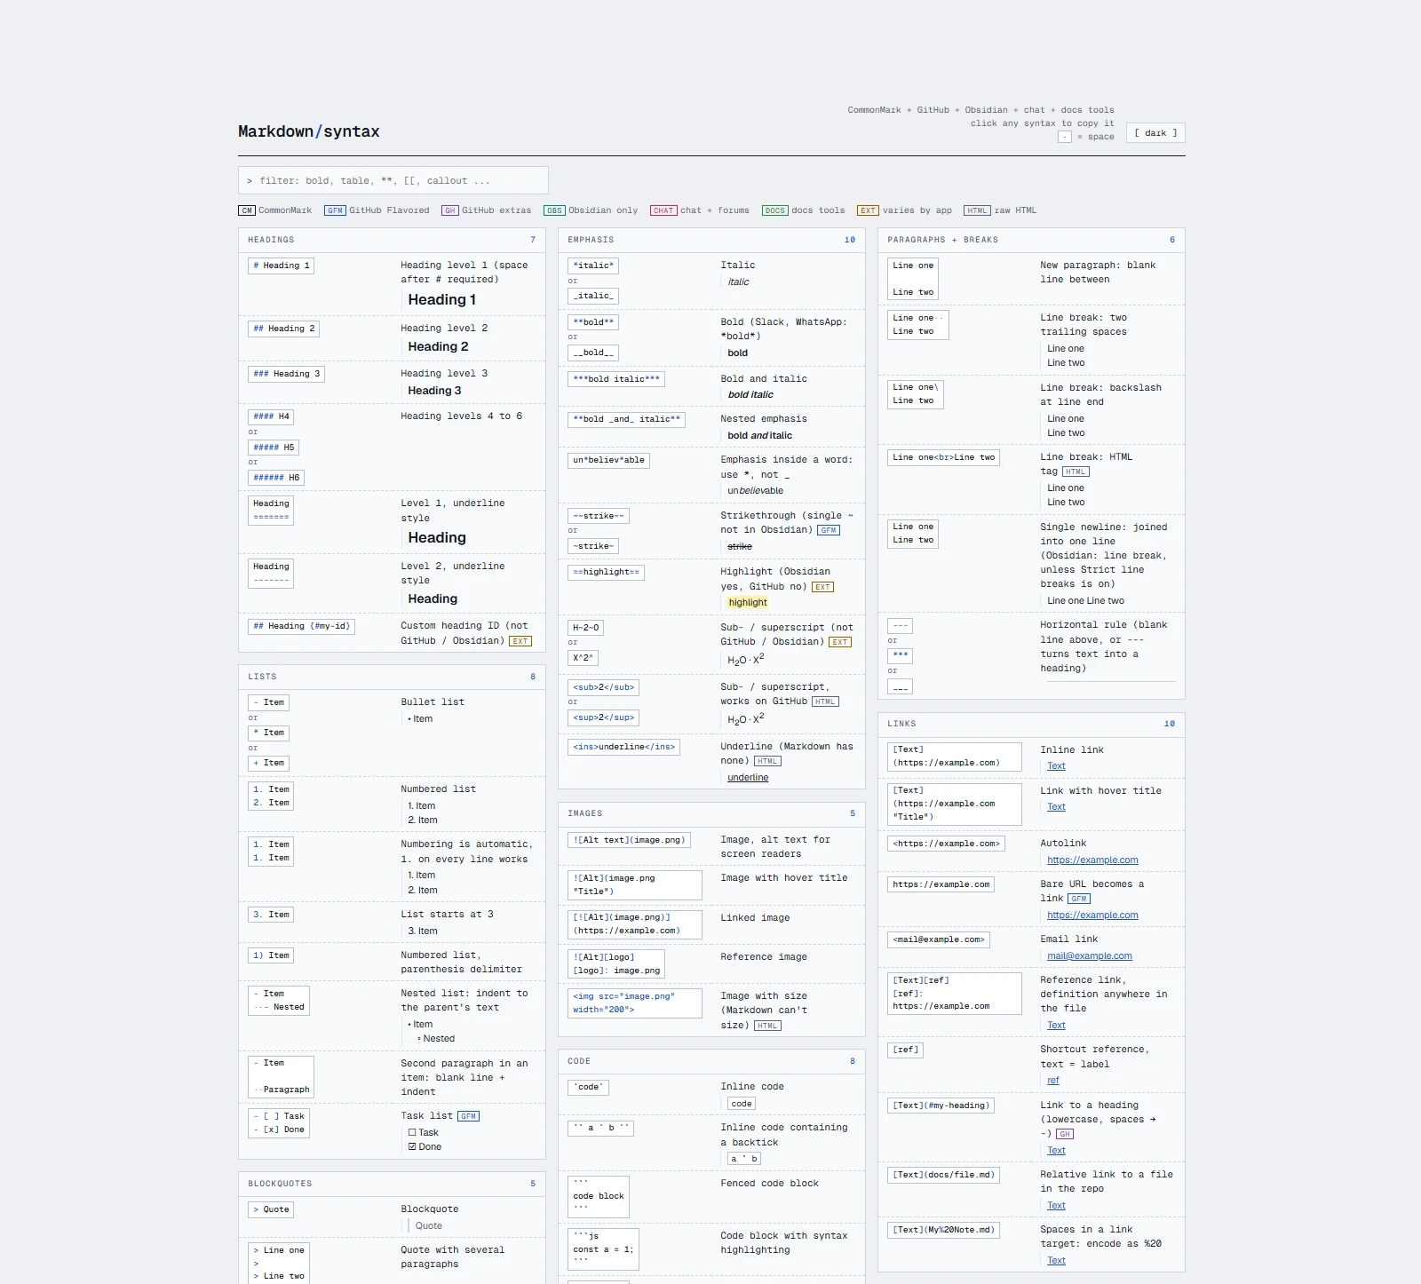
Task: Copy the '## Heading {#my-id}' syntax
Action: 302,626
